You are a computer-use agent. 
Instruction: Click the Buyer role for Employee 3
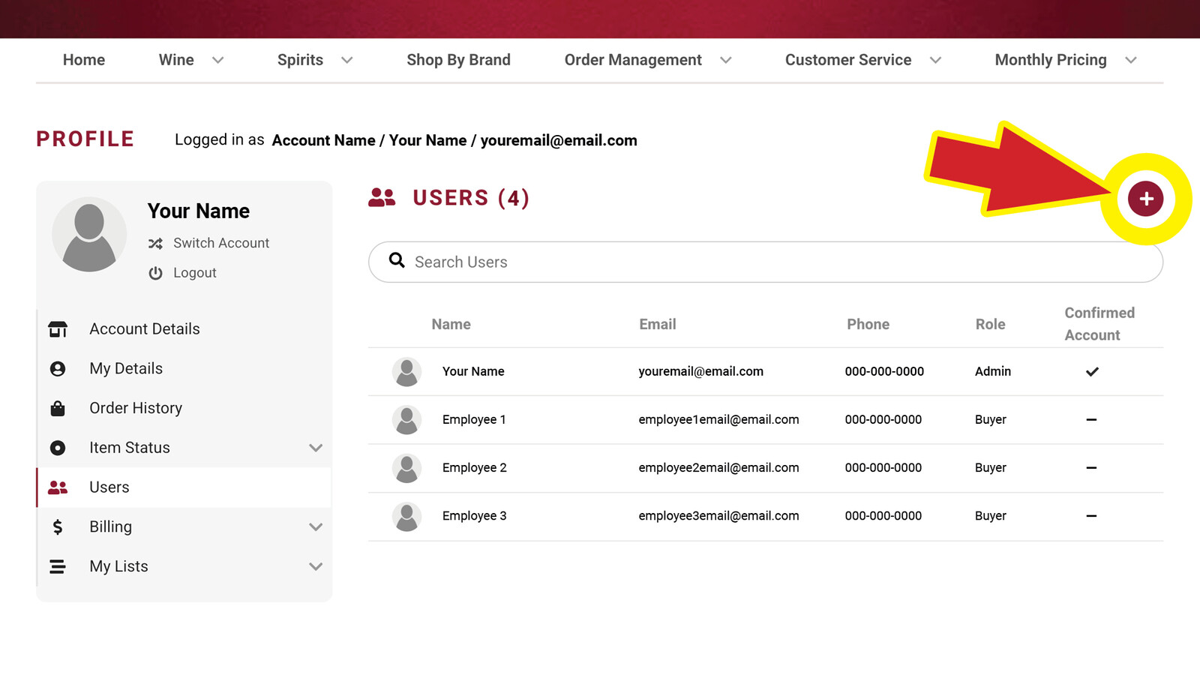991,515
